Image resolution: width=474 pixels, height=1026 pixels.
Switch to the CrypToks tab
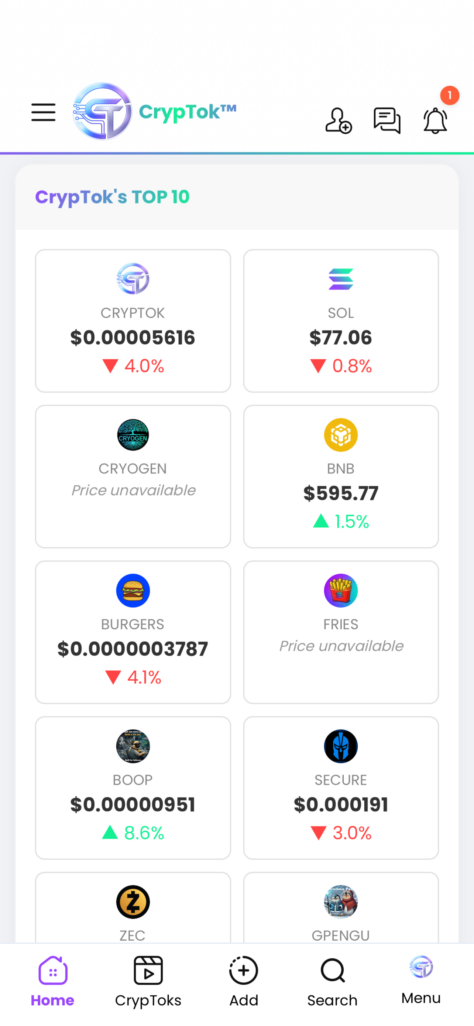point(148,981)
